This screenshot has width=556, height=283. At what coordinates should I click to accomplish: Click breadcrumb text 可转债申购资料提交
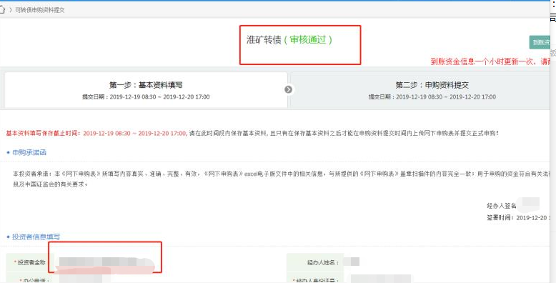point(40,10)
